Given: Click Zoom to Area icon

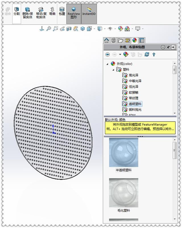Looking at the screenshot, I should [x=55, y=29].
